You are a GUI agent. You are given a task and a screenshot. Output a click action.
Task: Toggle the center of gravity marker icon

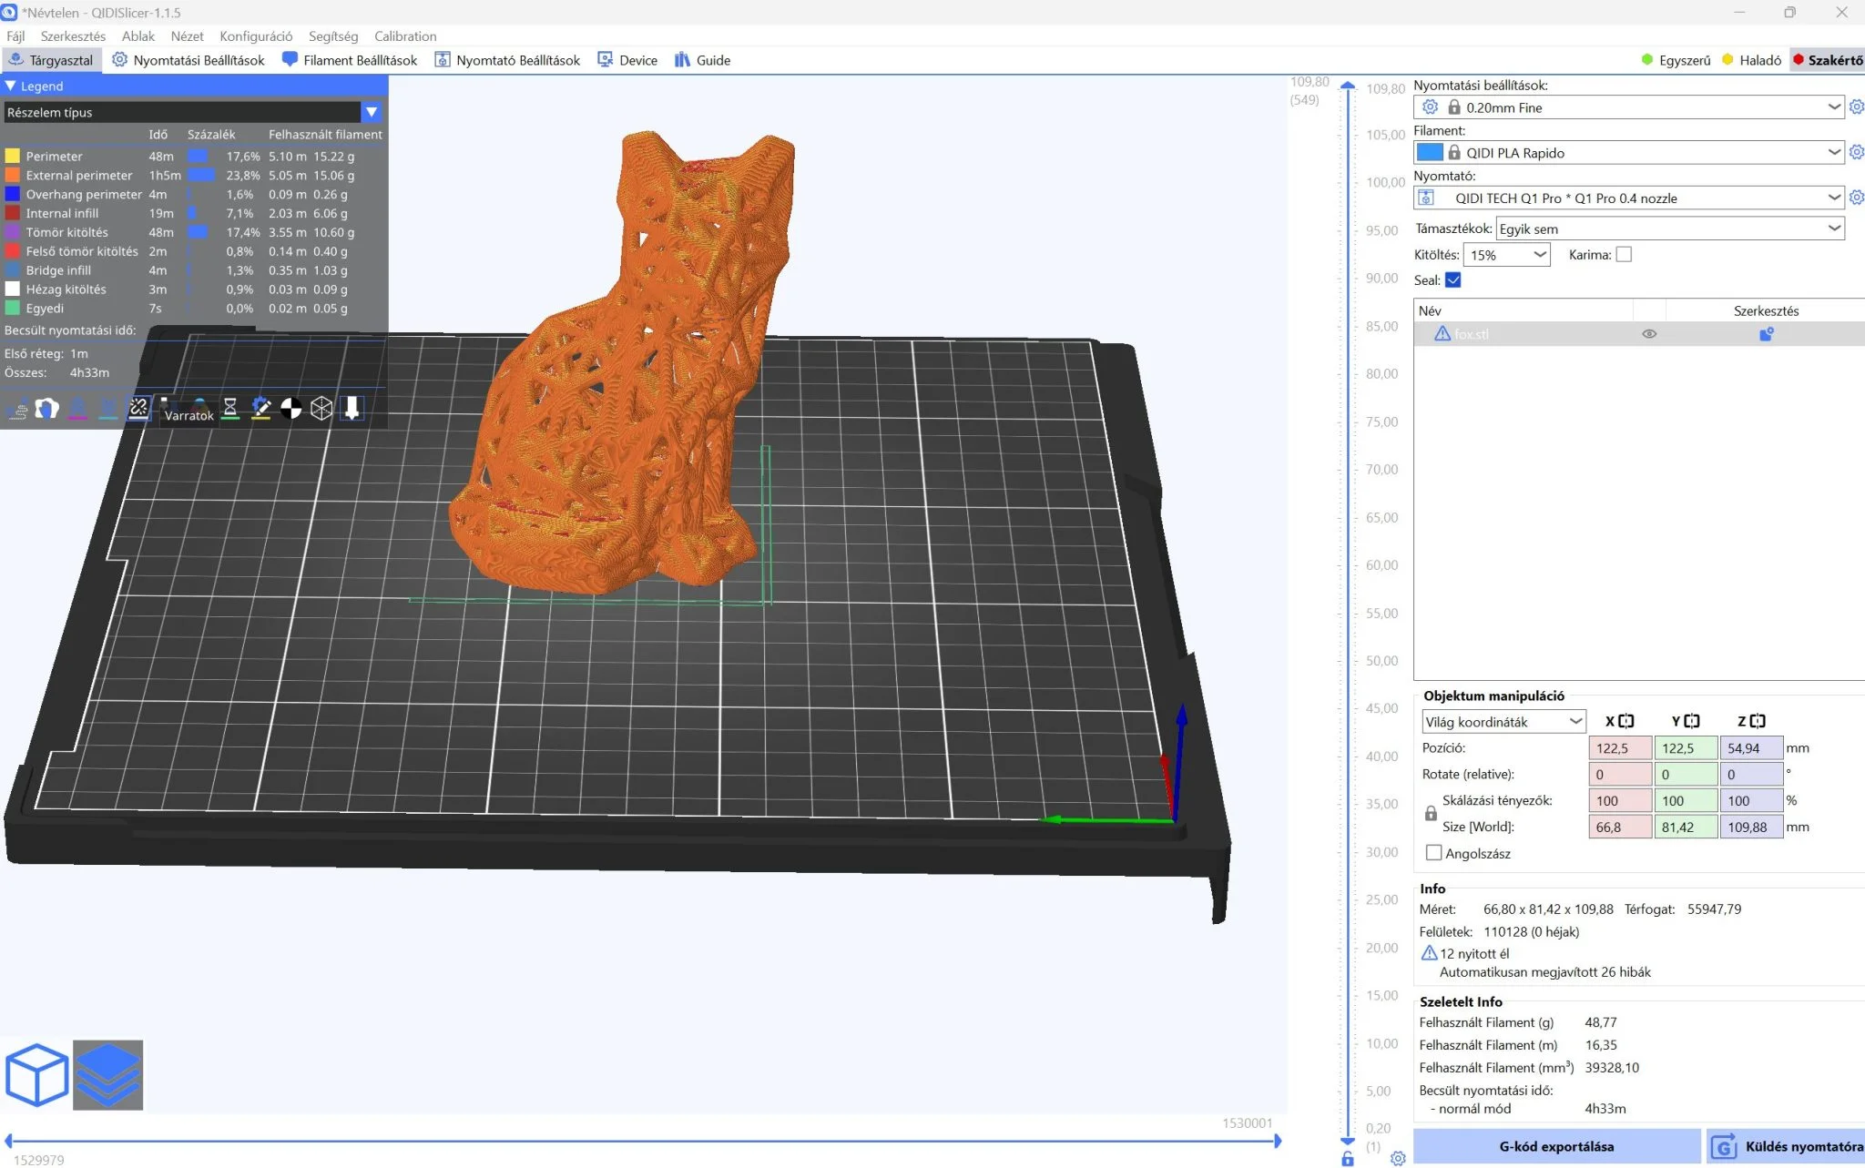pos(291,409)
